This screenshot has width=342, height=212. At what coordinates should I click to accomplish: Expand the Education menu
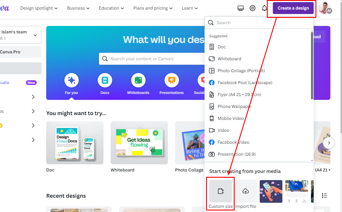coord(112,8)
